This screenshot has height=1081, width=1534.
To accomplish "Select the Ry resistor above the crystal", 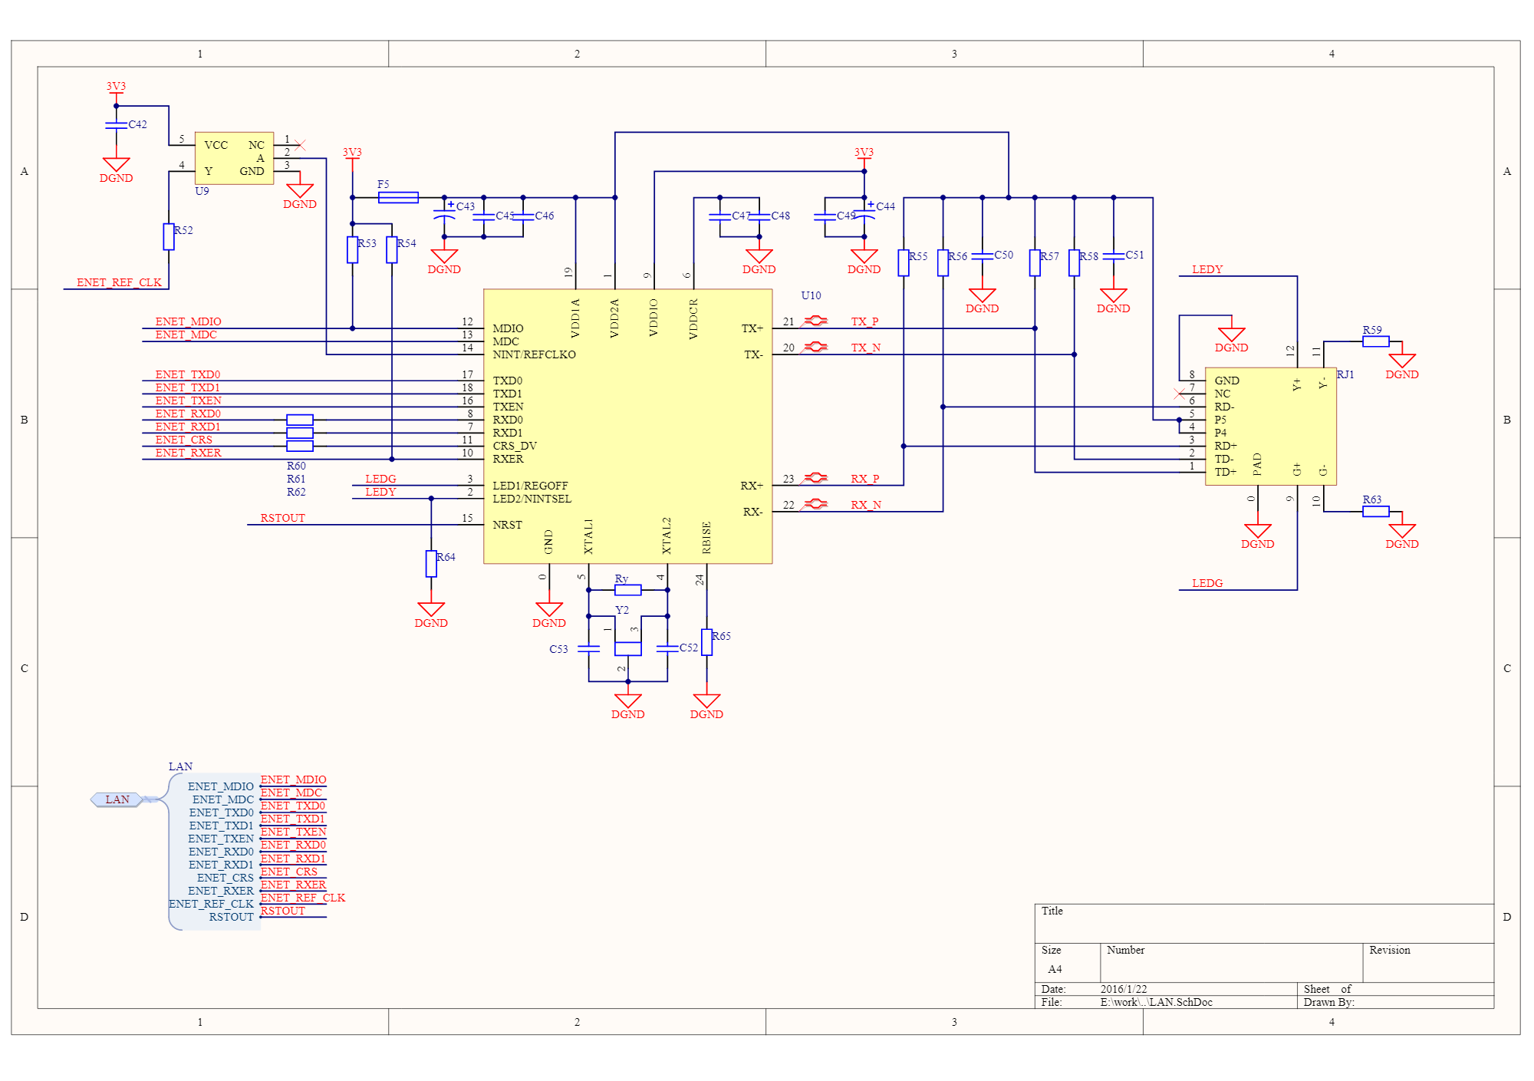I will (x=627, y=589).
